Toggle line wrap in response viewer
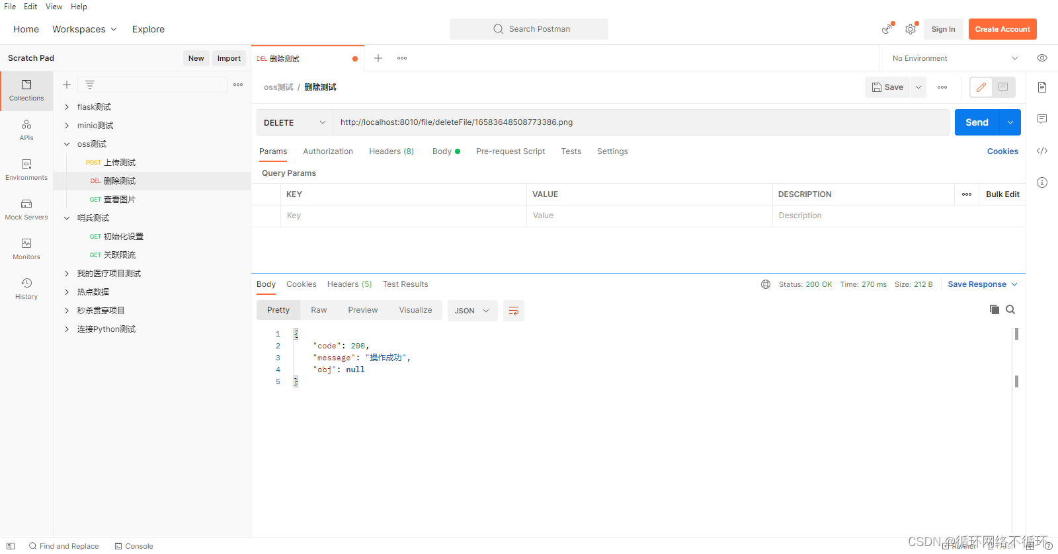 point(514,311)
